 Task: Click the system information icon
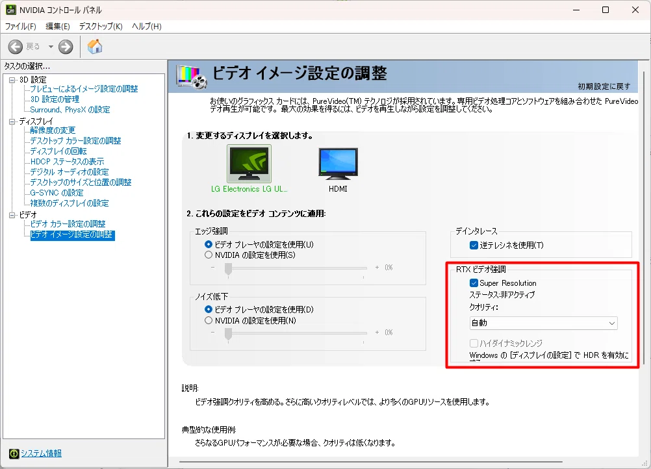pos(14,453)
